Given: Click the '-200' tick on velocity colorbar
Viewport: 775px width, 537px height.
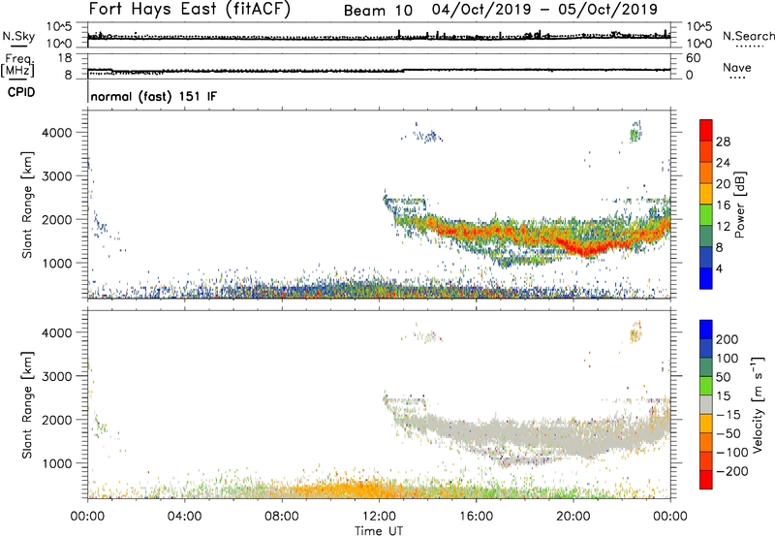Looking at the screenshot, I should point(732,471).
